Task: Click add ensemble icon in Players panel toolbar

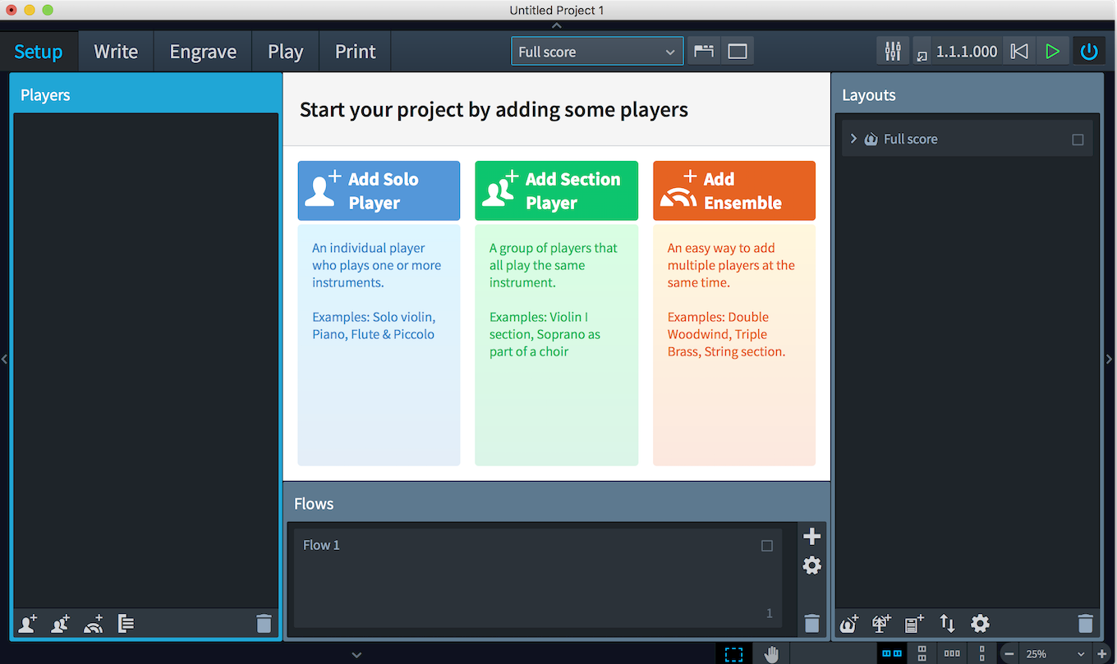Action: [x=94, y=624]
